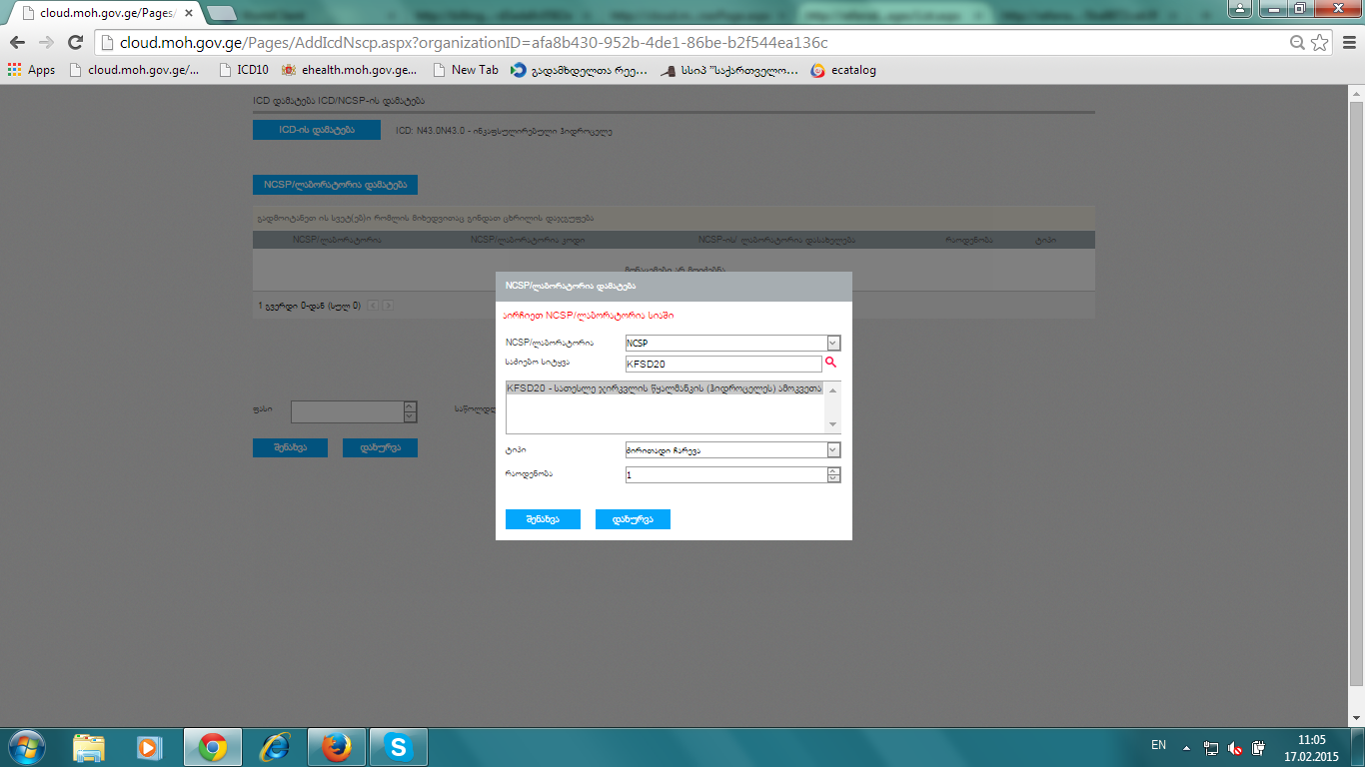
Task: Launch Skype from the taskbar
Action: [399, 747]
